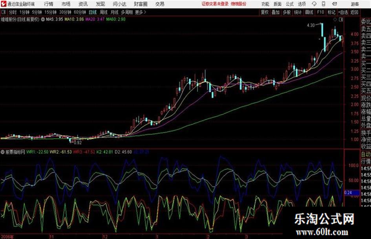Image resolution: width=371 pixels, height=239 pixels.
Task: Click the 维维股份(日线 前复权) chart title
Action: 20,19
